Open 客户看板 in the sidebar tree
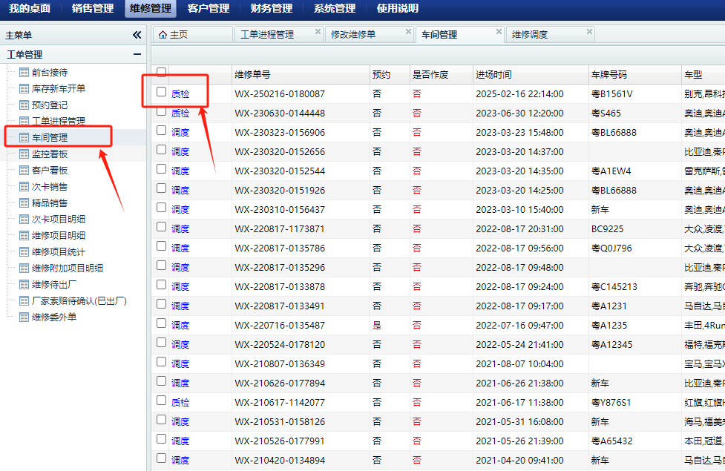The height and width of the screenshot is (471, 725). coord(49,171)
